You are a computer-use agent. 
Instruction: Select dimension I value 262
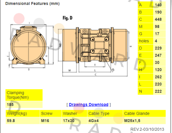click(x=158, y=77)
